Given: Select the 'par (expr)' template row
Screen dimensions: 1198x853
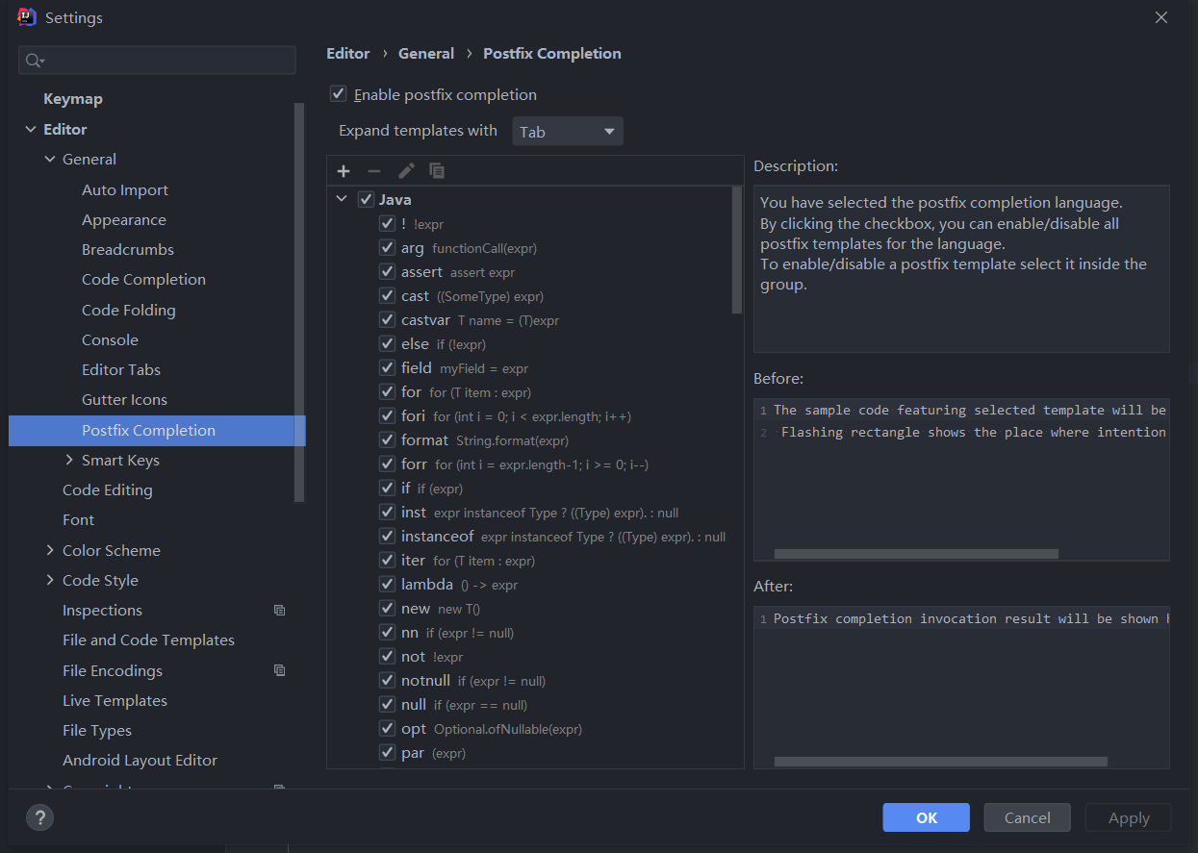Looking at the screenshot, I should (535, 753).
